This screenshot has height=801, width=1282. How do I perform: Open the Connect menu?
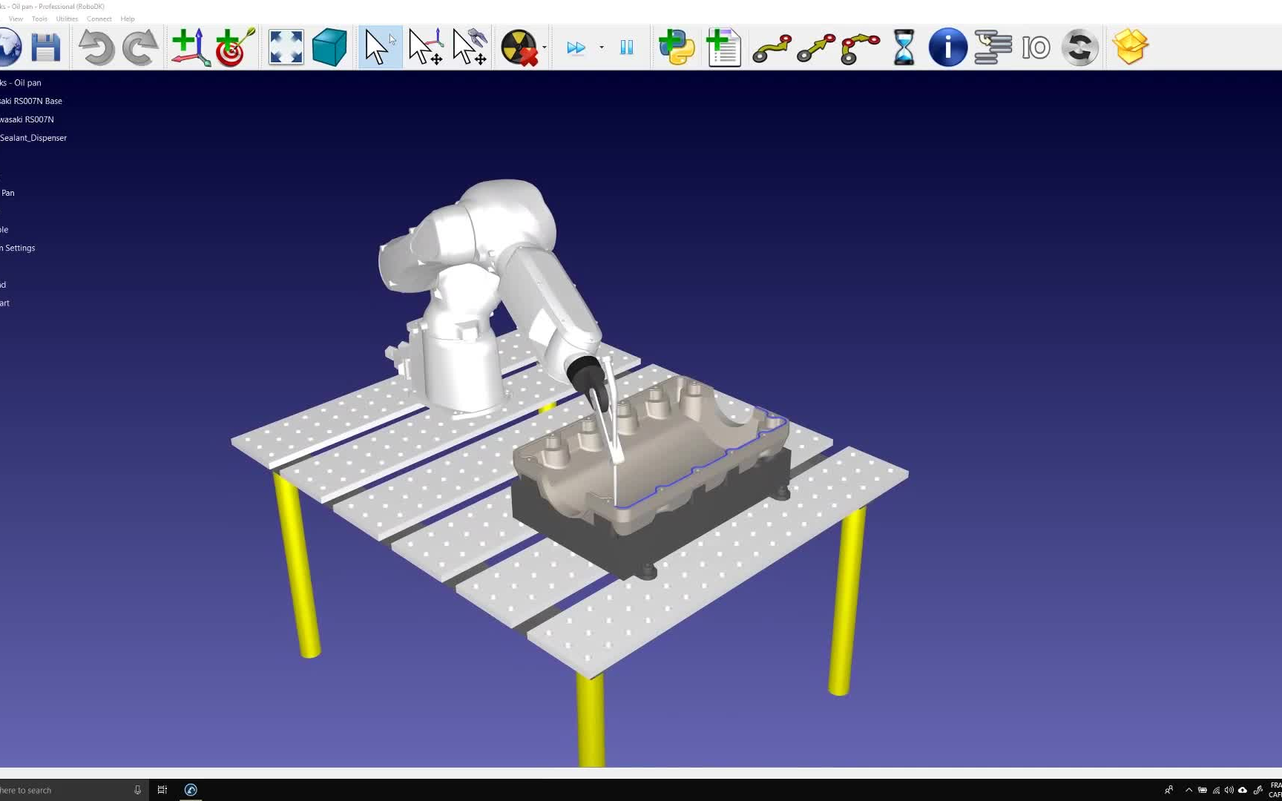(x=99, y=19)
